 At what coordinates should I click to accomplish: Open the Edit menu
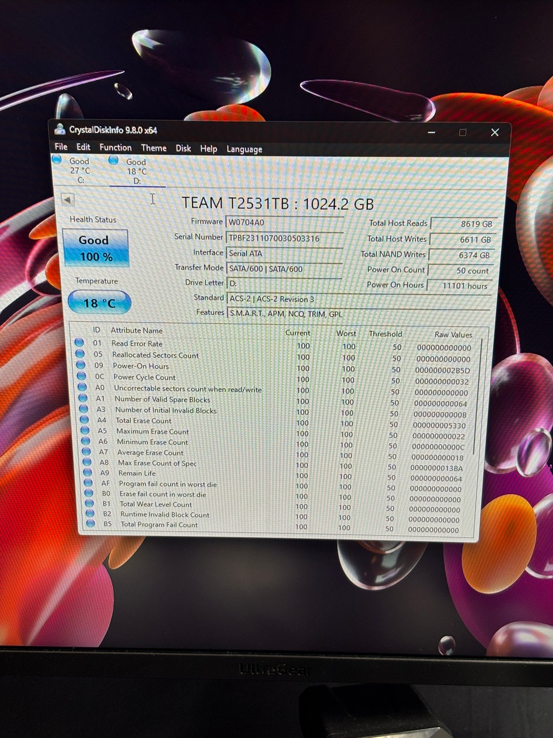pos(83,147)
